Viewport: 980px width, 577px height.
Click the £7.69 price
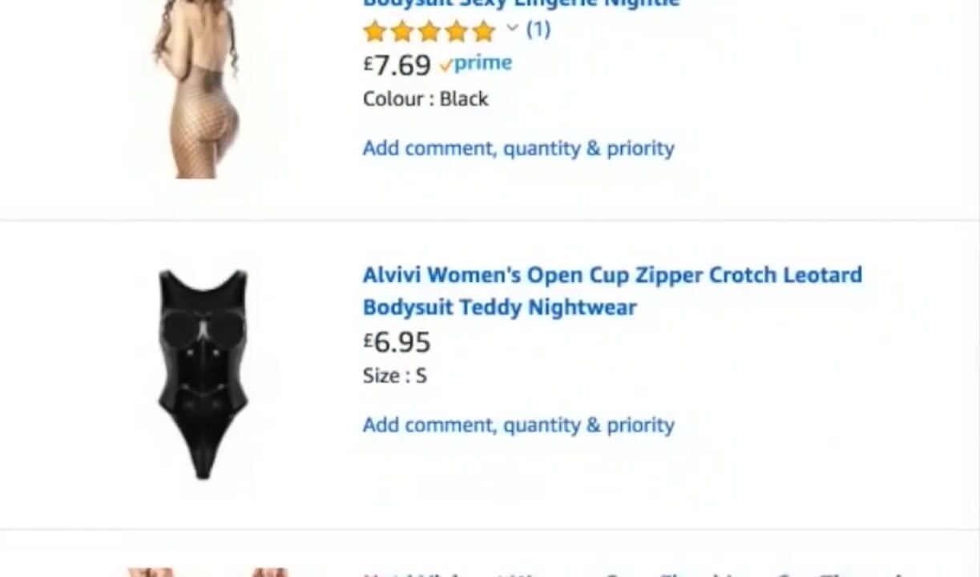point(397,65)
